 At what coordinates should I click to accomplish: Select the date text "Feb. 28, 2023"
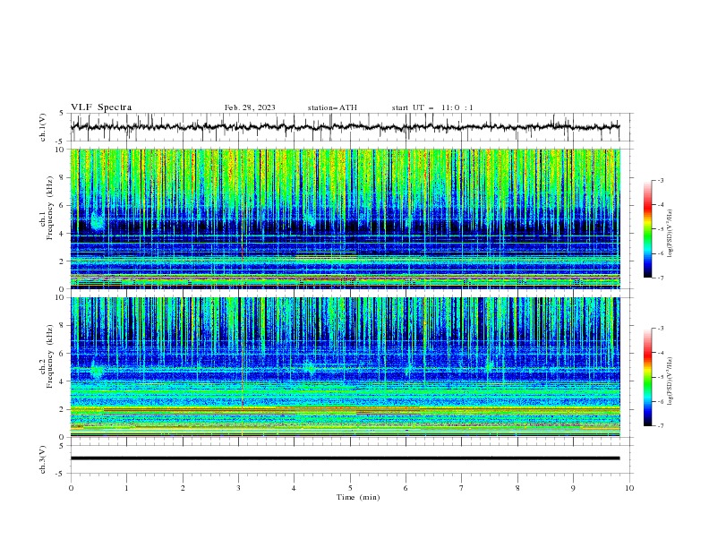pos(250,107)
